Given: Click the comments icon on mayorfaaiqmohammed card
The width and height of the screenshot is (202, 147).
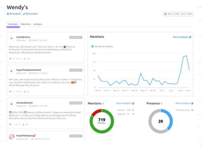Looking at the screenshot, I should pyautogui.click(x=10, y=91).
